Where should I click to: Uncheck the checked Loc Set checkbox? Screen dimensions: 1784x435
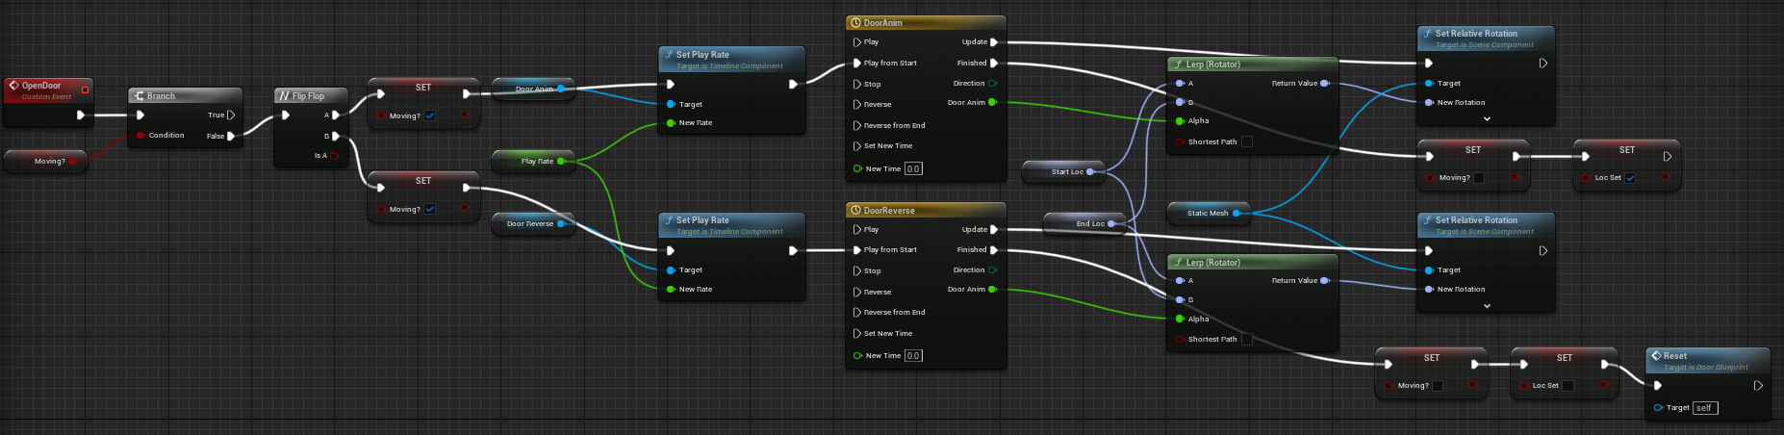pyautogui.click(x=1630, y=178)
